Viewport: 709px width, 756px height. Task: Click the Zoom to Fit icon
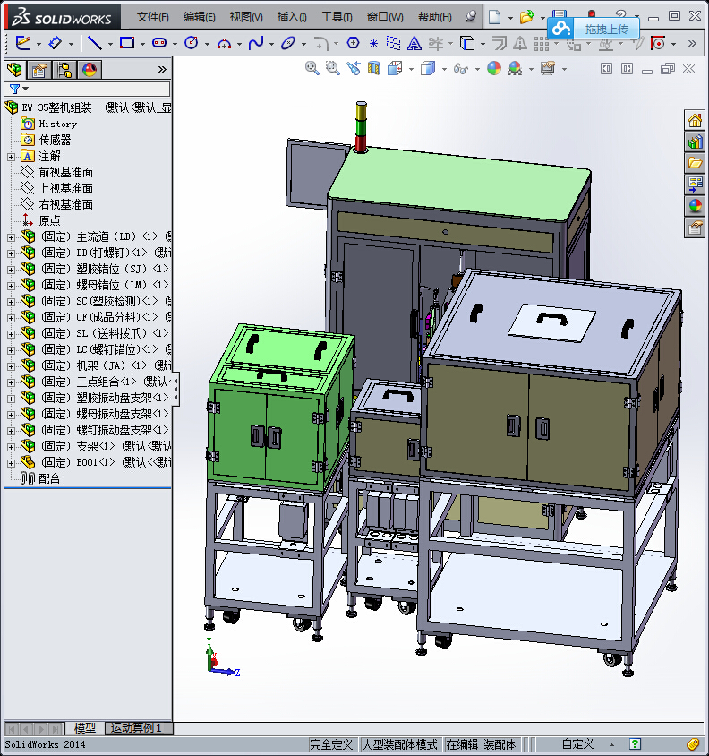click(x=312, y=68)
